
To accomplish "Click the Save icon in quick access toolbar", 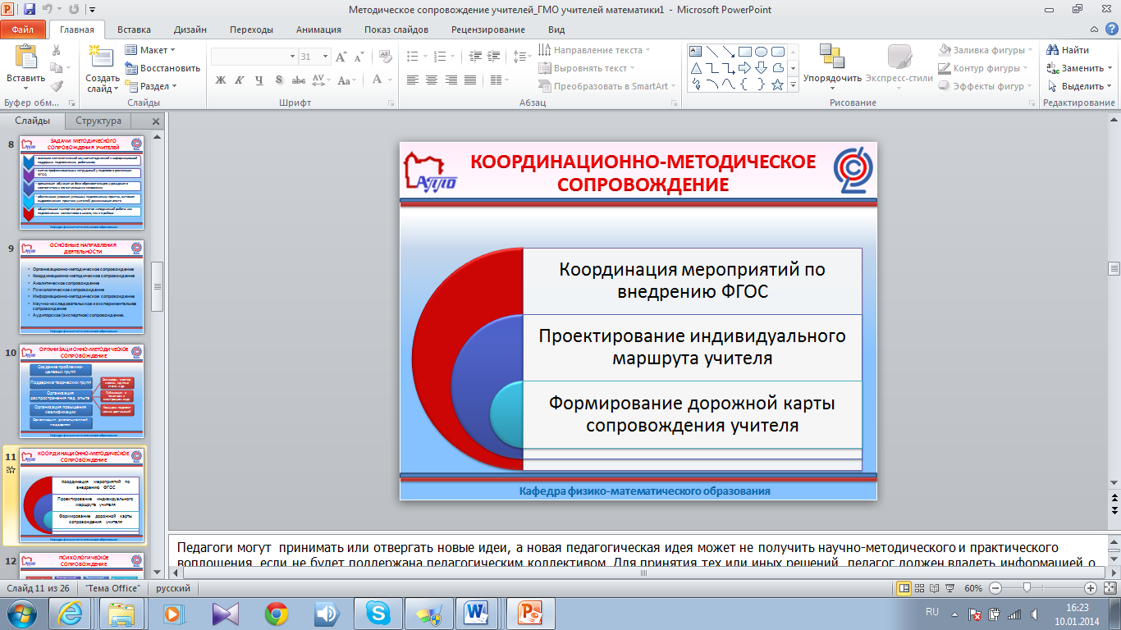I will click(x=30, y=10).
